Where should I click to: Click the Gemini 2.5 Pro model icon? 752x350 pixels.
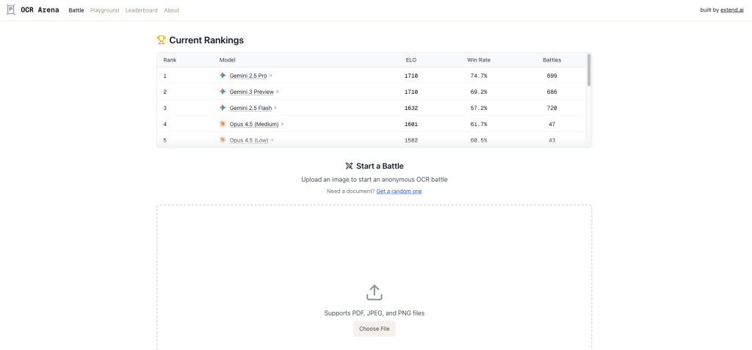(x=223, y=76)
